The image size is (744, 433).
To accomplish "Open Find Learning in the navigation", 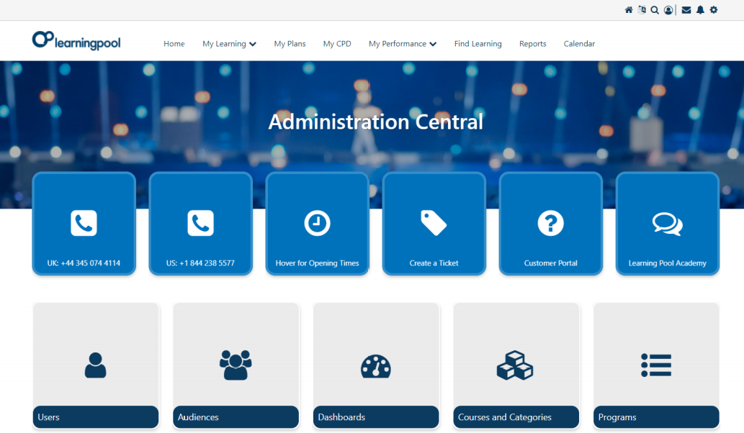I will [478, 44].
